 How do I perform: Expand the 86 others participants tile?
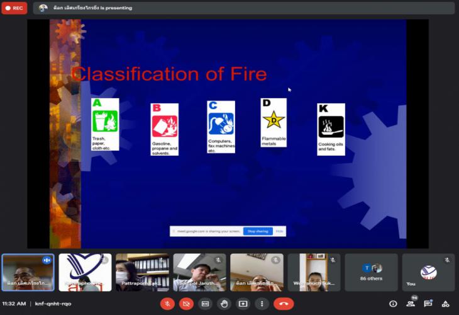coord(372,272)
